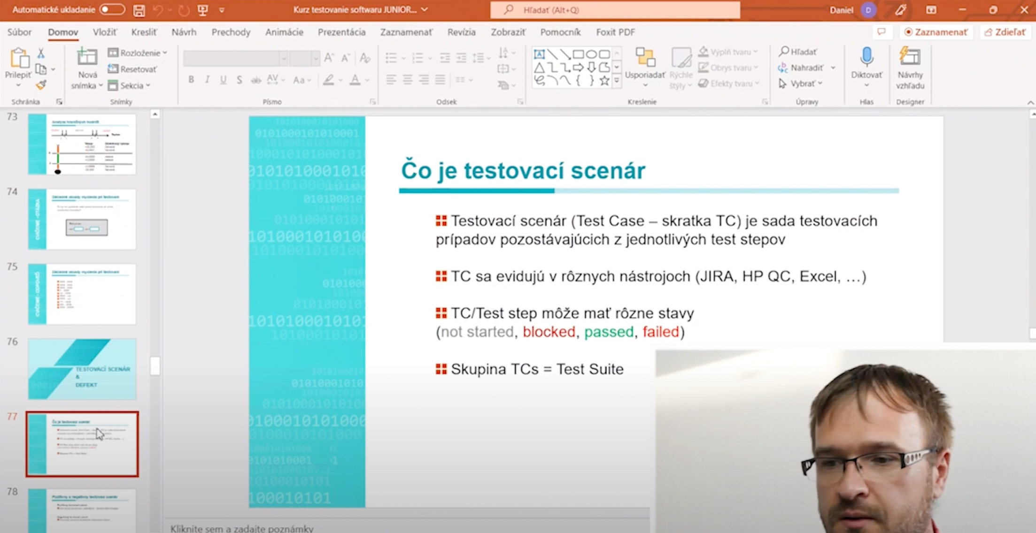1036x533 pixels.
Task: Click the Strikethrough icon
Action: click(x=255, y=80)
